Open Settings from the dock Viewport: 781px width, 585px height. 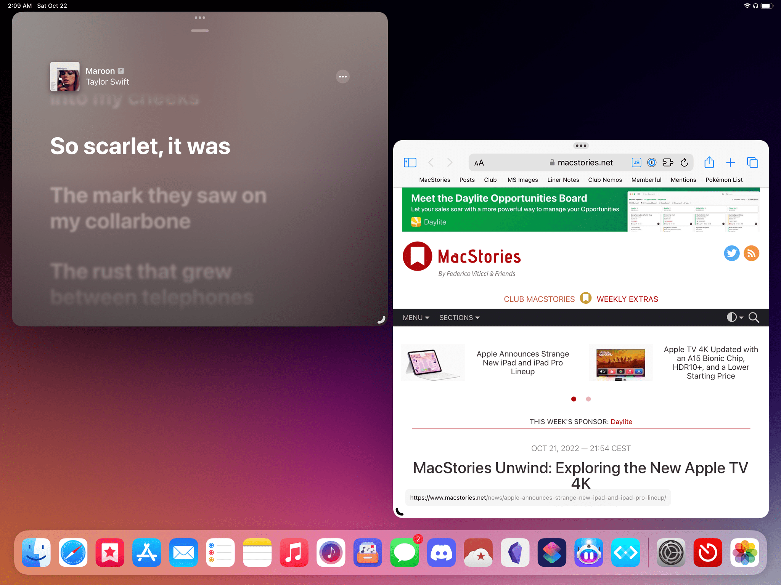(671, 552)
